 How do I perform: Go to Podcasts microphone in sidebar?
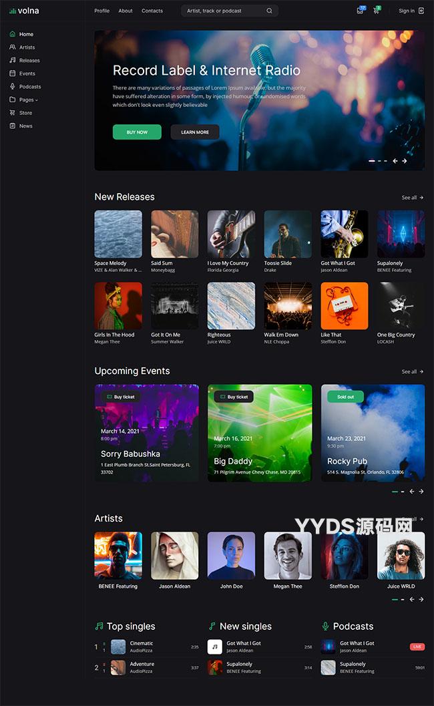point(13,87)
